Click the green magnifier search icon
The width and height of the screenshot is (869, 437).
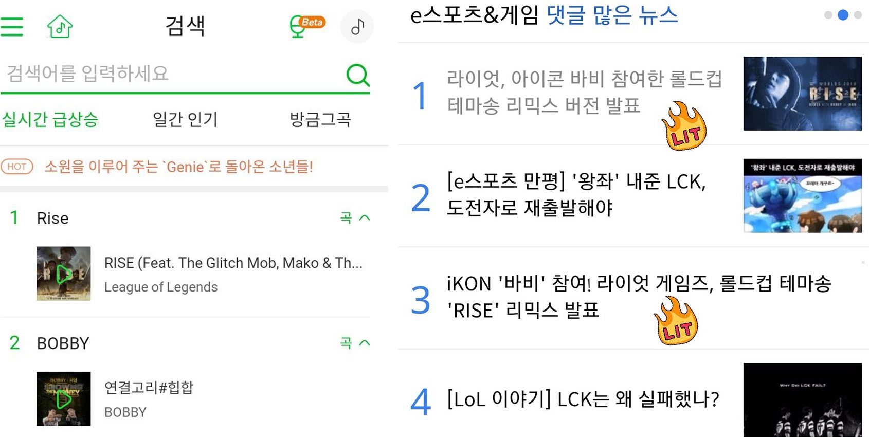tap(358, 75)
